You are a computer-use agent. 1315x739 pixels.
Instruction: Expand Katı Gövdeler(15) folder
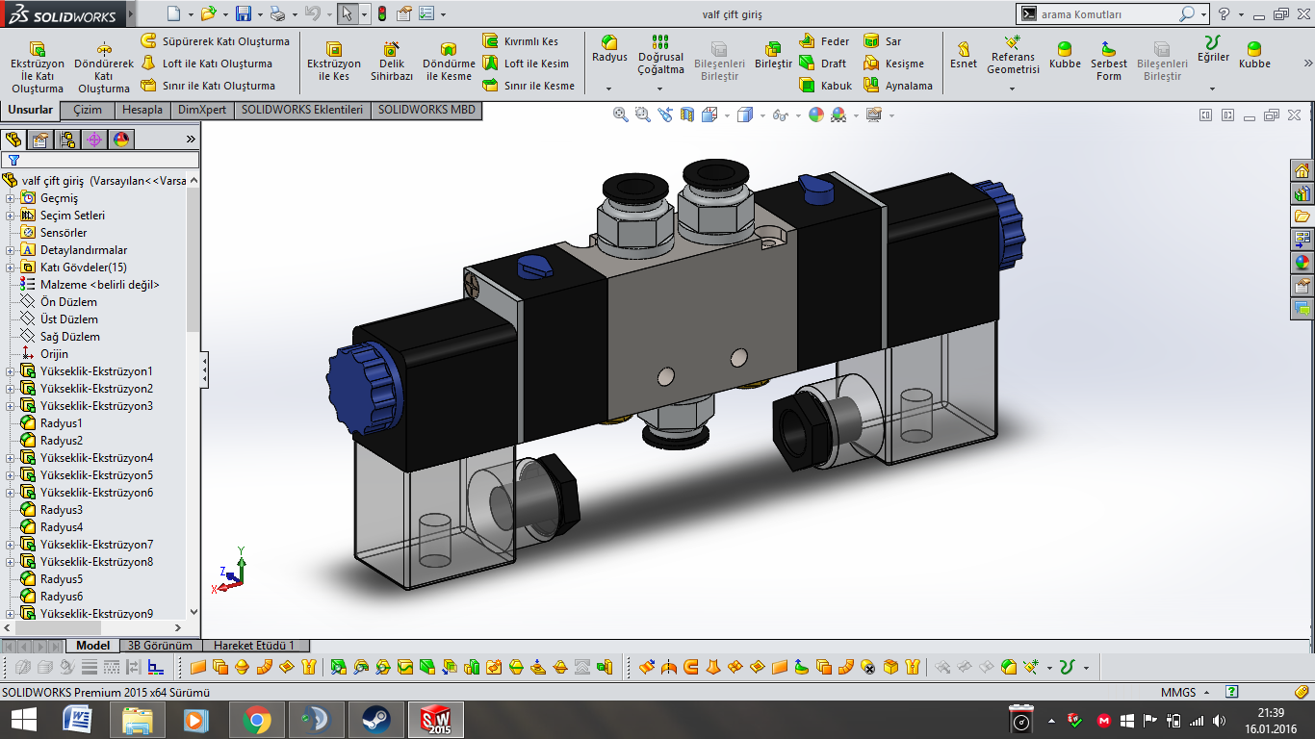[11, 268]
